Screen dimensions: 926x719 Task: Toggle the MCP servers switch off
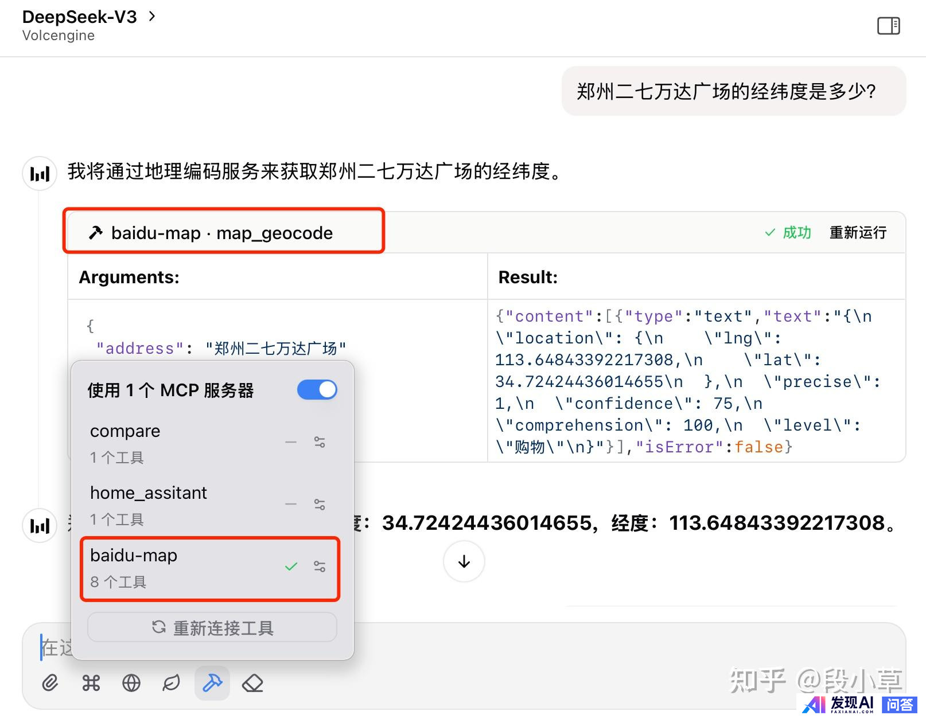click(317, 390)
